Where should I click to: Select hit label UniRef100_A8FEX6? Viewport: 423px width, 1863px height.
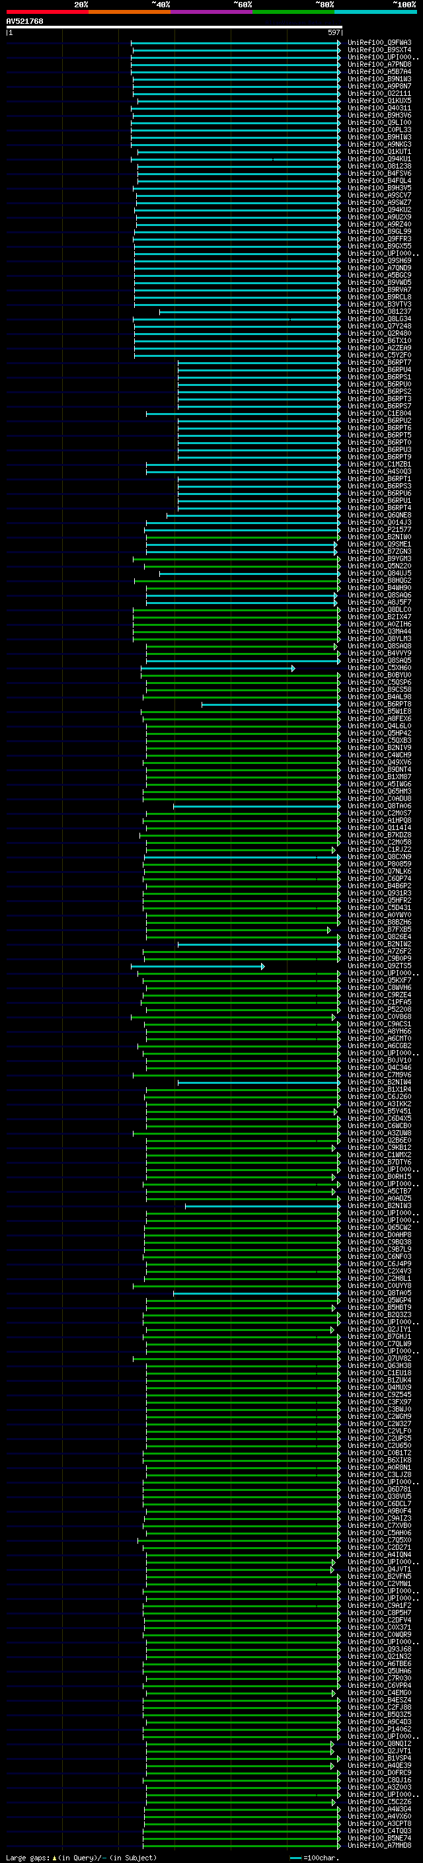point(379,719)
